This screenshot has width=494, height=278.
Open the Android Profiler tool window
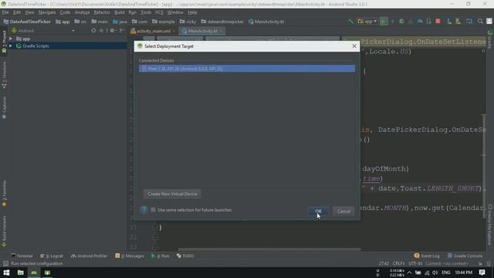[90, 256]
